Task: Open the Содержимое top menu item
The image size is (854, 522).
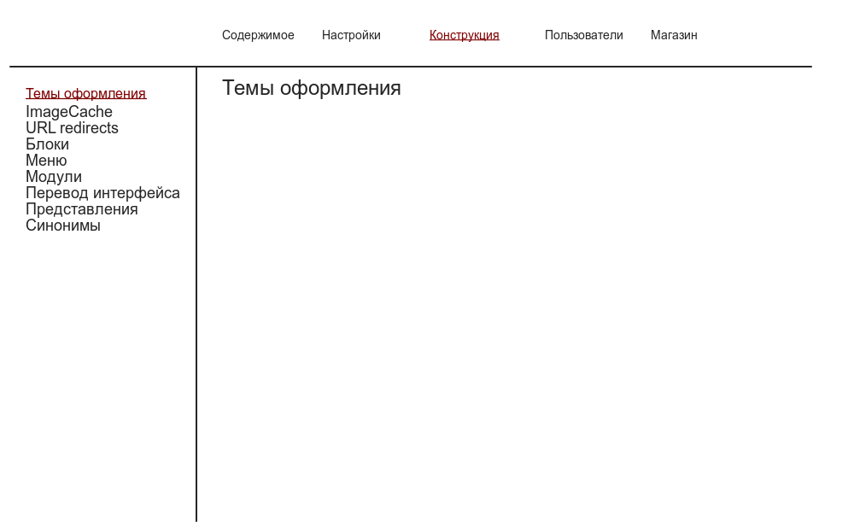Action: click(x=258, y=35)
